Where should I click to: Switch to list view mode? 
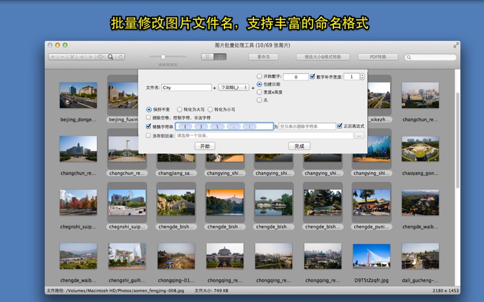click(208, 57)
